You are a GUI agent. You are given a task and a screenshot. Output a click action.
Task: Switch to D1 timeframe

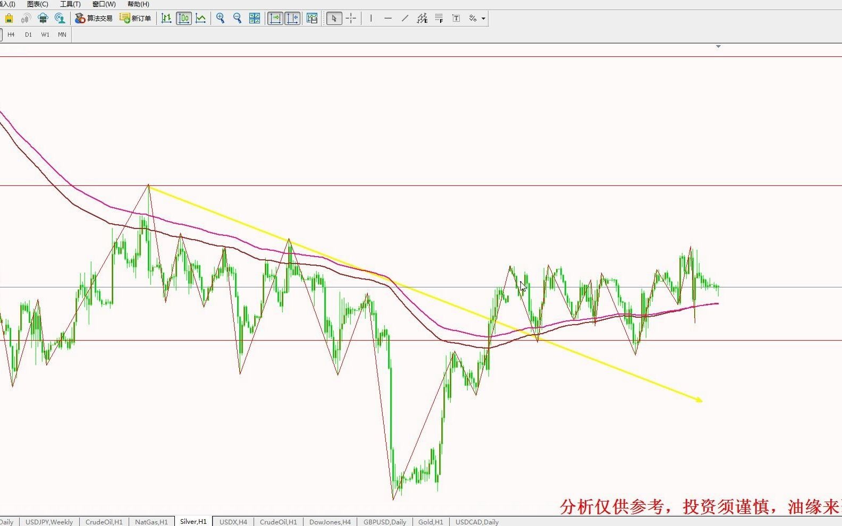tap(28, 35)
